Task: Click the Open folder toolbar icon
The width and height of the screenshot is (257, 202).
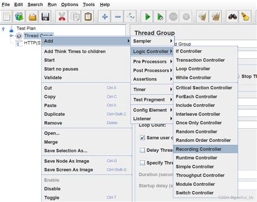Action: click(x=33, y=17)
